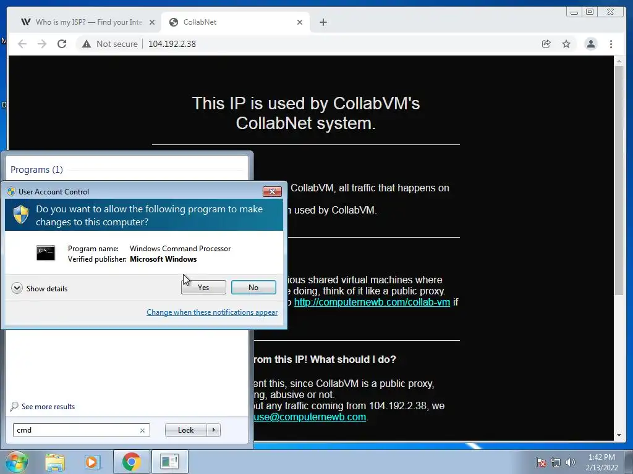The width and height of the screenshot is (633, 474).
Task: Expand Show details in UAC dialog
Action: (40, 288)
